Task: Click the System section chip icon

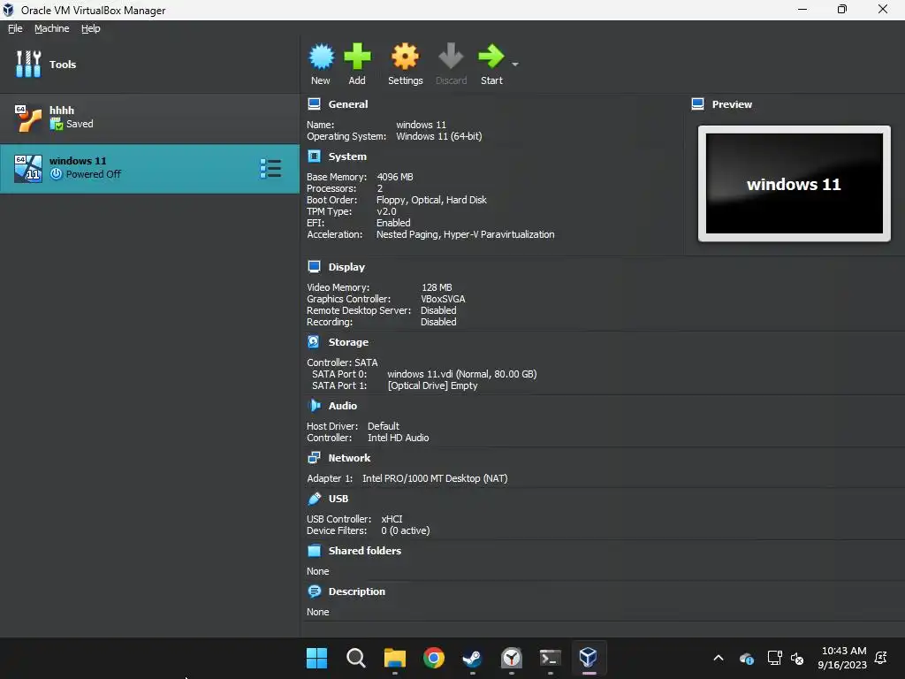Action: pos(314,156)
